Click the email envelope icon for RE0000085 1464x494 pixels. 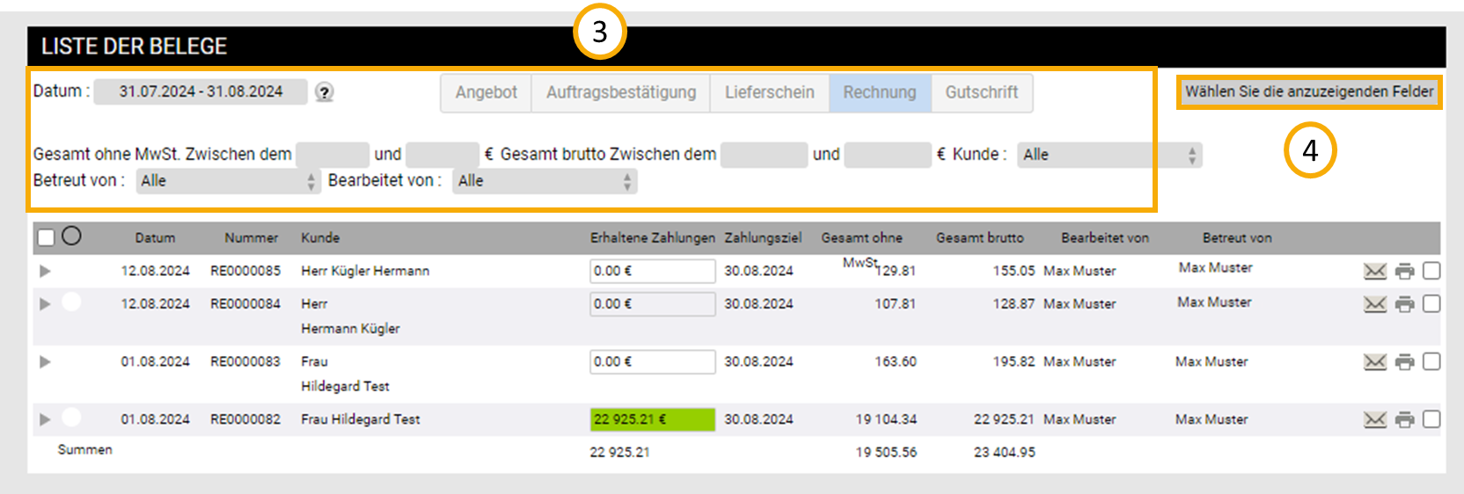[x=1374, y=271]
